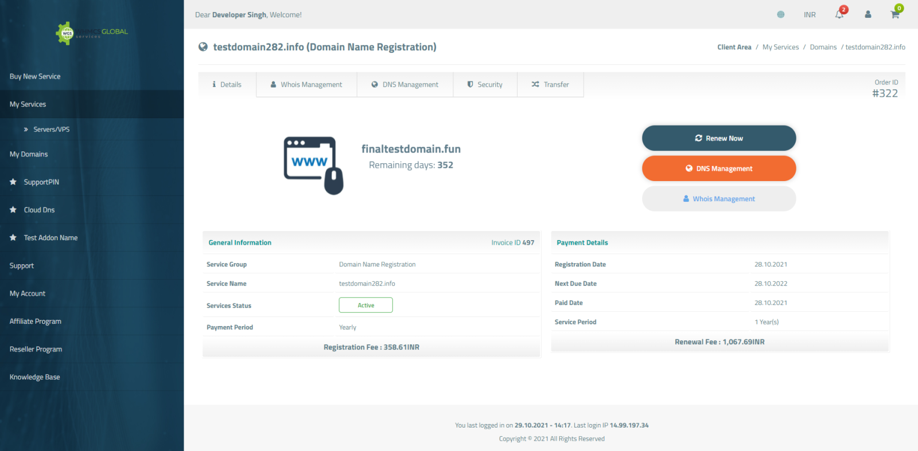The height and width of the screenshot is (451, 918).
Task: Open My Account in sidebar
Action: pos(92,293)
